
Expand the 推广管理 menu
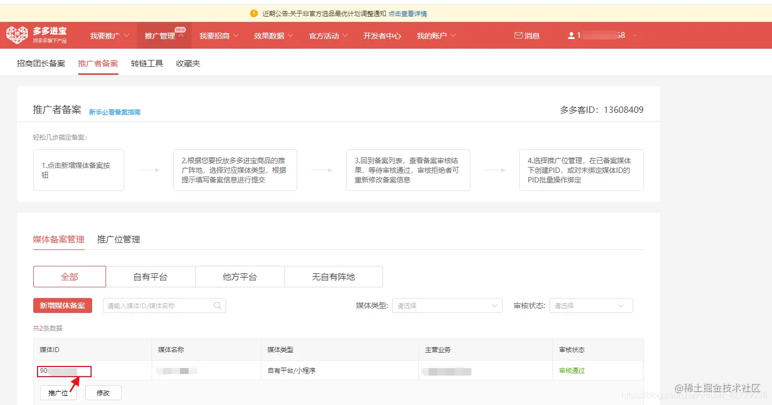pos(164,36)
